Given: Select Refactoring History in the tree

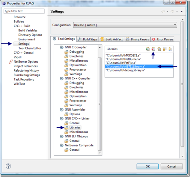Looking at the screenshot, I should click(x=26, y=70).
